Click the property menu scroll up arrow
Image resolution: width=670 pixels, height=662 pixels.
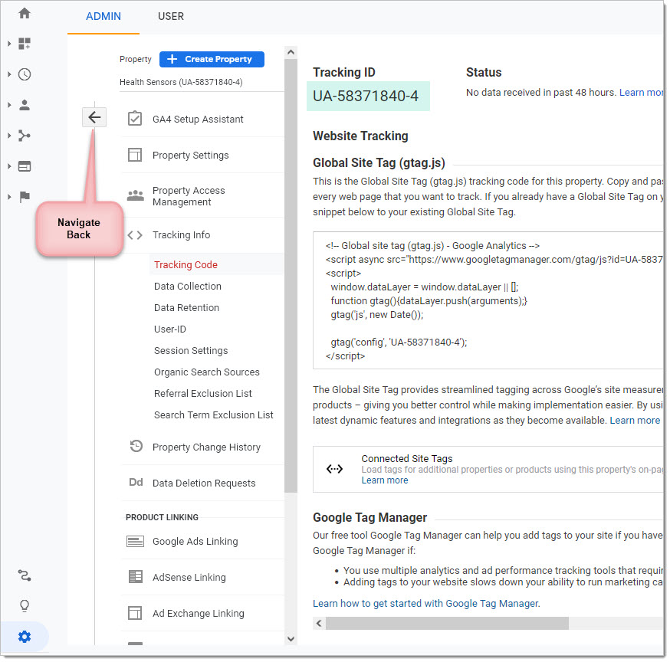[291, 53]
